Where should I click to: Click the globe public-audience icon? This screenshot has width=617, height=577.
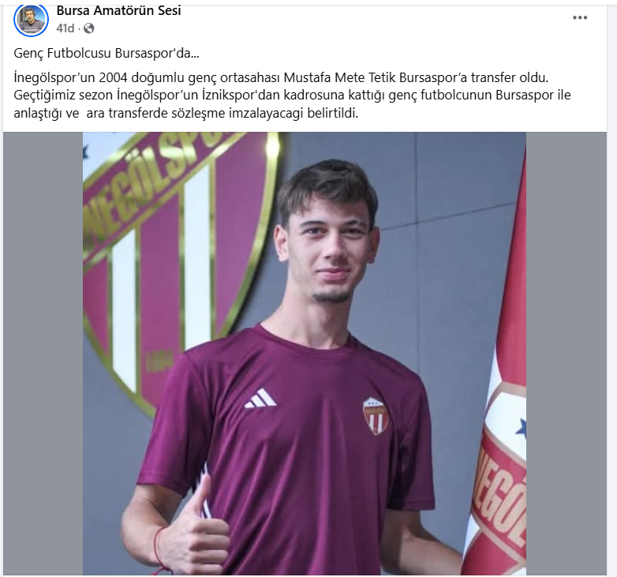tap(89, 28)
